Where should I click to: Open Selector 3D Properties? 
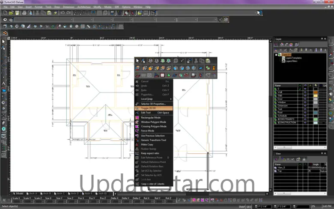(x=153, y=104)
